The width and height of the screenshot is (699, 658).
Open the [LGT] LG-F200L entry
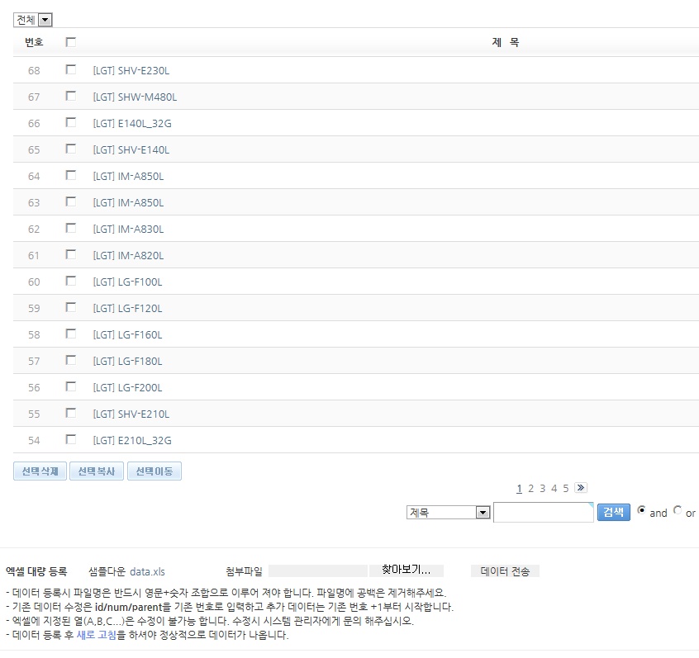(127, 387)
